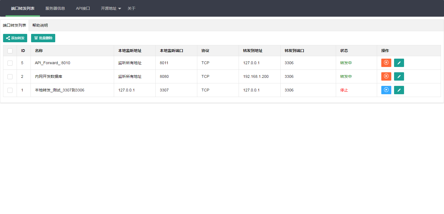Toggle the select-all checkbox in table header
The width and height of the screenshot is (444, 214).
[10, 51]
